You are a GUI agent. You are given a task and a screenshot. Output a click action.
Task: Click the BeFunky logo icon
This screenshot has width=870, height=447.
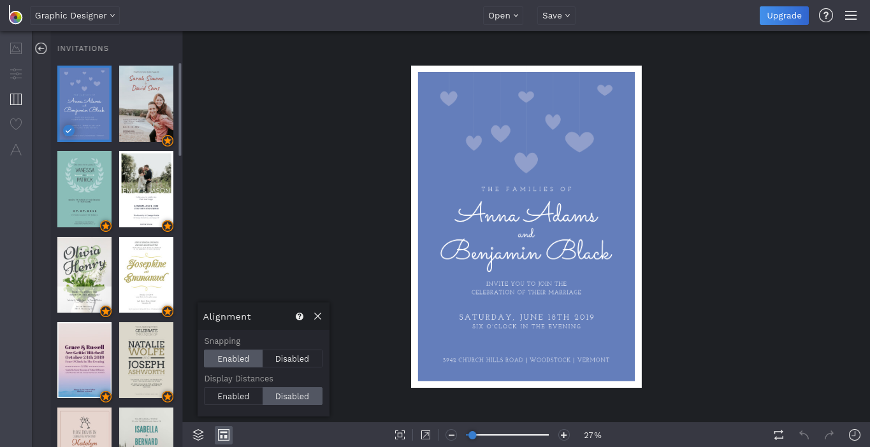(15, 15)
